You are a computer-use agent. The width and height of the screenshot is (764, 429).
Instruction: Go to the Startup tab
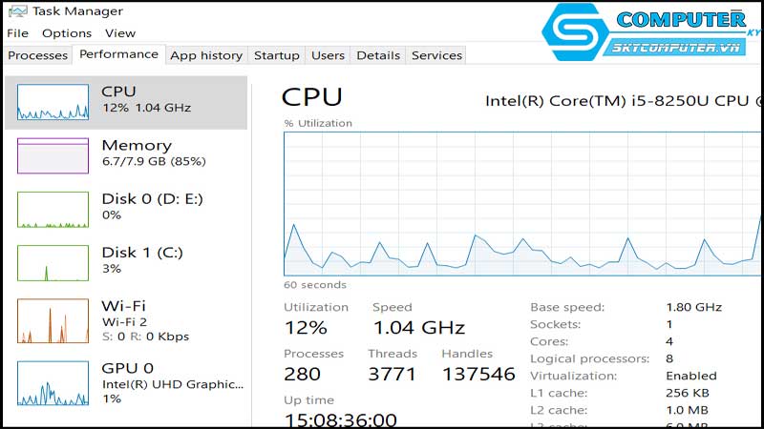tap(277, 55)
